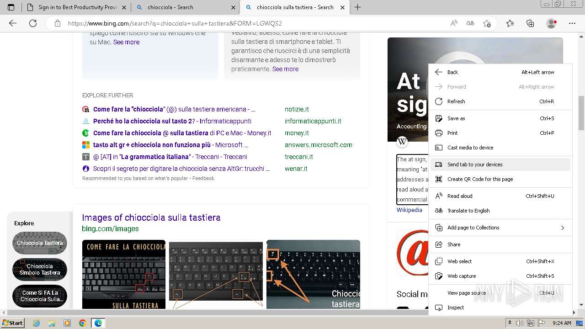Choose Web capture from context menu
585x329 pixels.
500,276
